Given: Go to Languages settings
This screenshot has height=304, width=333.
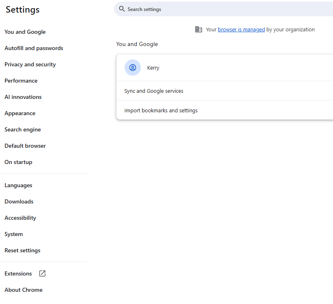Looking at the screenshot, I should (18, 185).
